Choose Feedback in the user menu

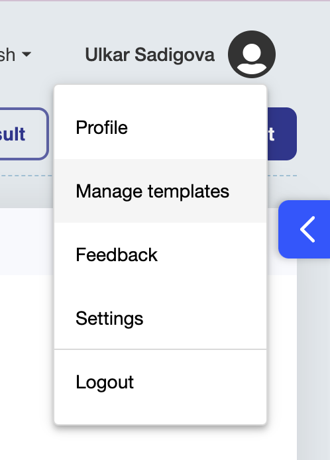(160, 255)
